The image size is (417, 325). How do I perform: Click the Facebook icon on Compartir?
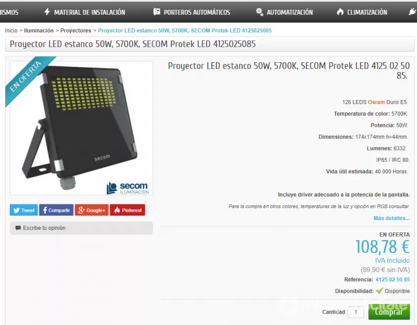(x=45, y=210)
